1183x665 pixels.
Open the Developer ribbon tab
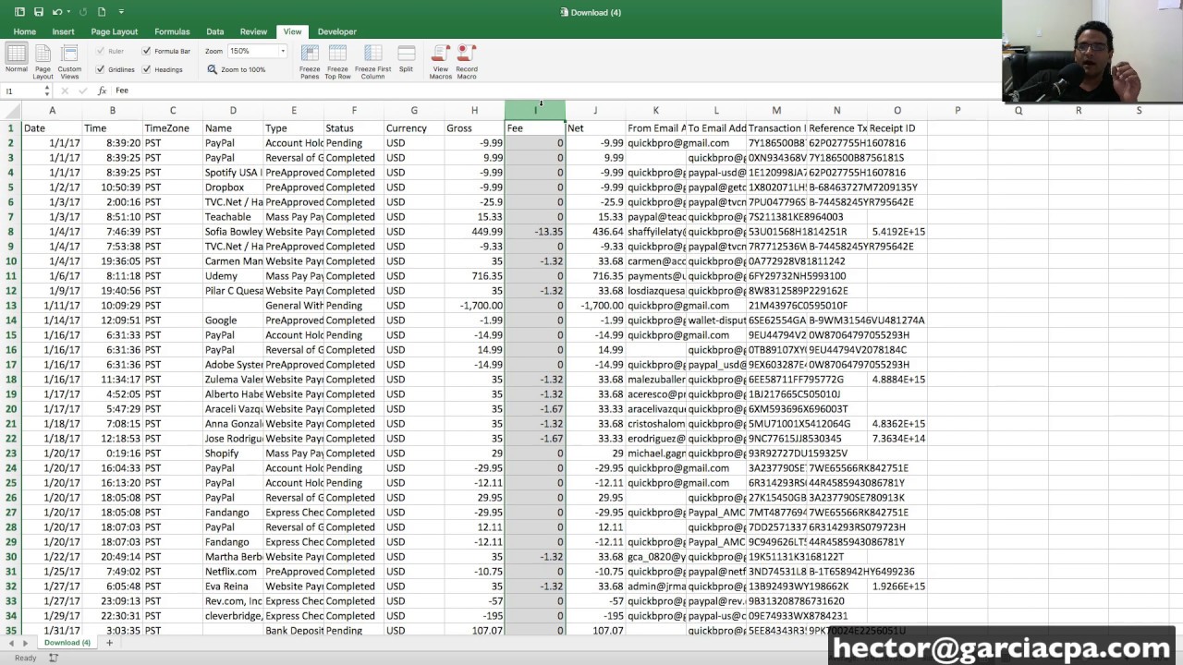pos(337,31)
